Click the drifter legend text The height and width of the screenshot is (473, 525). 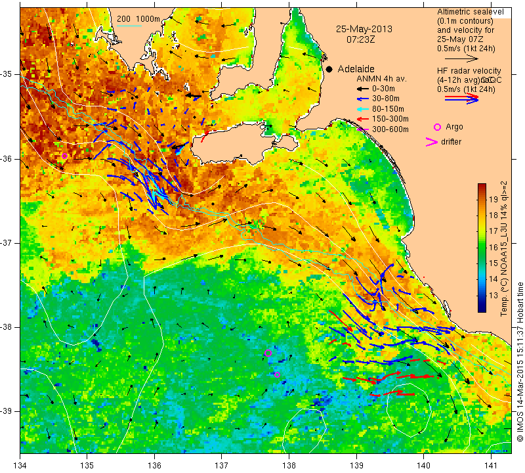(451, 142)
